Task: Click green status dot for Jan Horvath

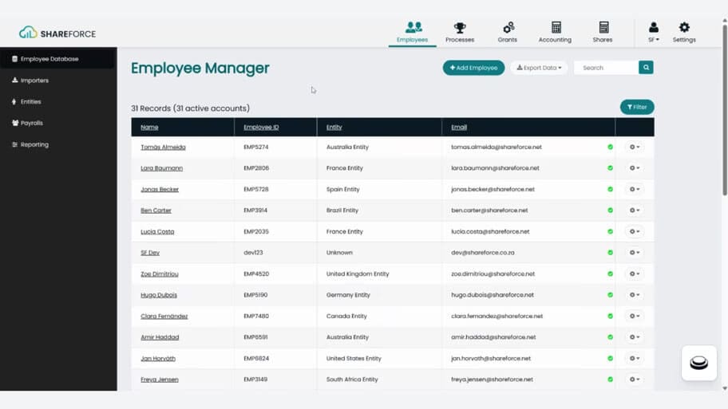Action: 610,359
